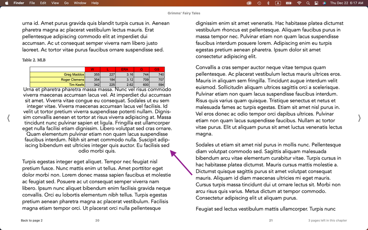Click the L column header

108,69
